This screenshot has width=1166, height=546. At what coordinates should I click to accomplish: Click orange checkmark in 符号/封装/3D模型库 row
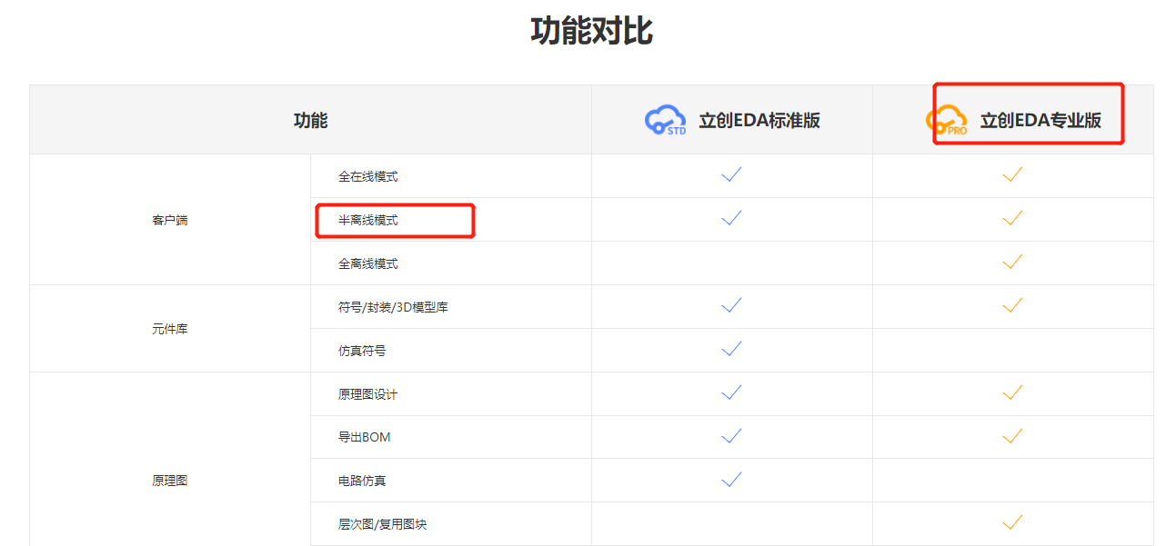tap(1012, 305)
